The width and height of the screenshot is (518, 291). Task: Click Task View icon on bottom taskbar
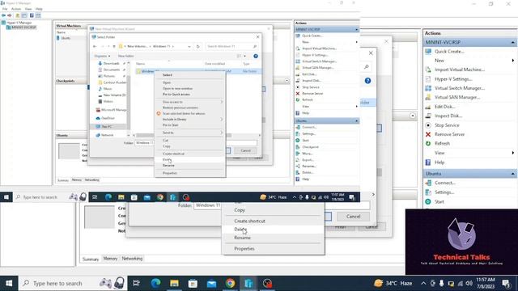(x=136, y=283)
